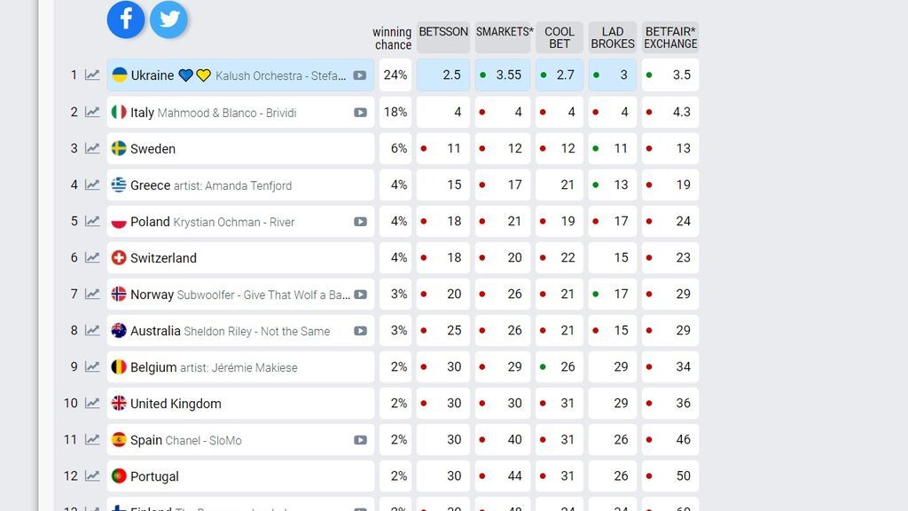908x511 pixels.
Task: Select the LAD BROKES column header
Action: click(613, 37)
